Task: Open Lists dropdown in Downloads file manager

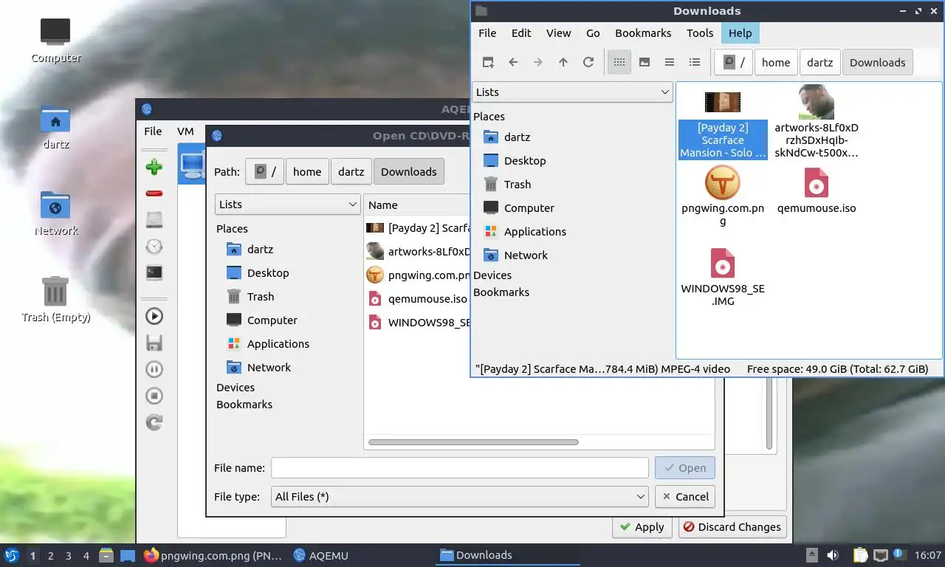Action: point(572,92)
